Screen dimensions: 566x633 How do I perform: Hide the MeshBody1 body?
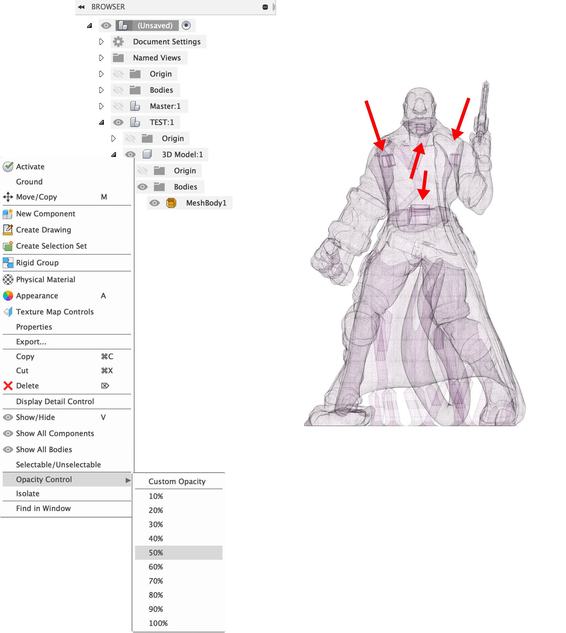pos(155,203)
